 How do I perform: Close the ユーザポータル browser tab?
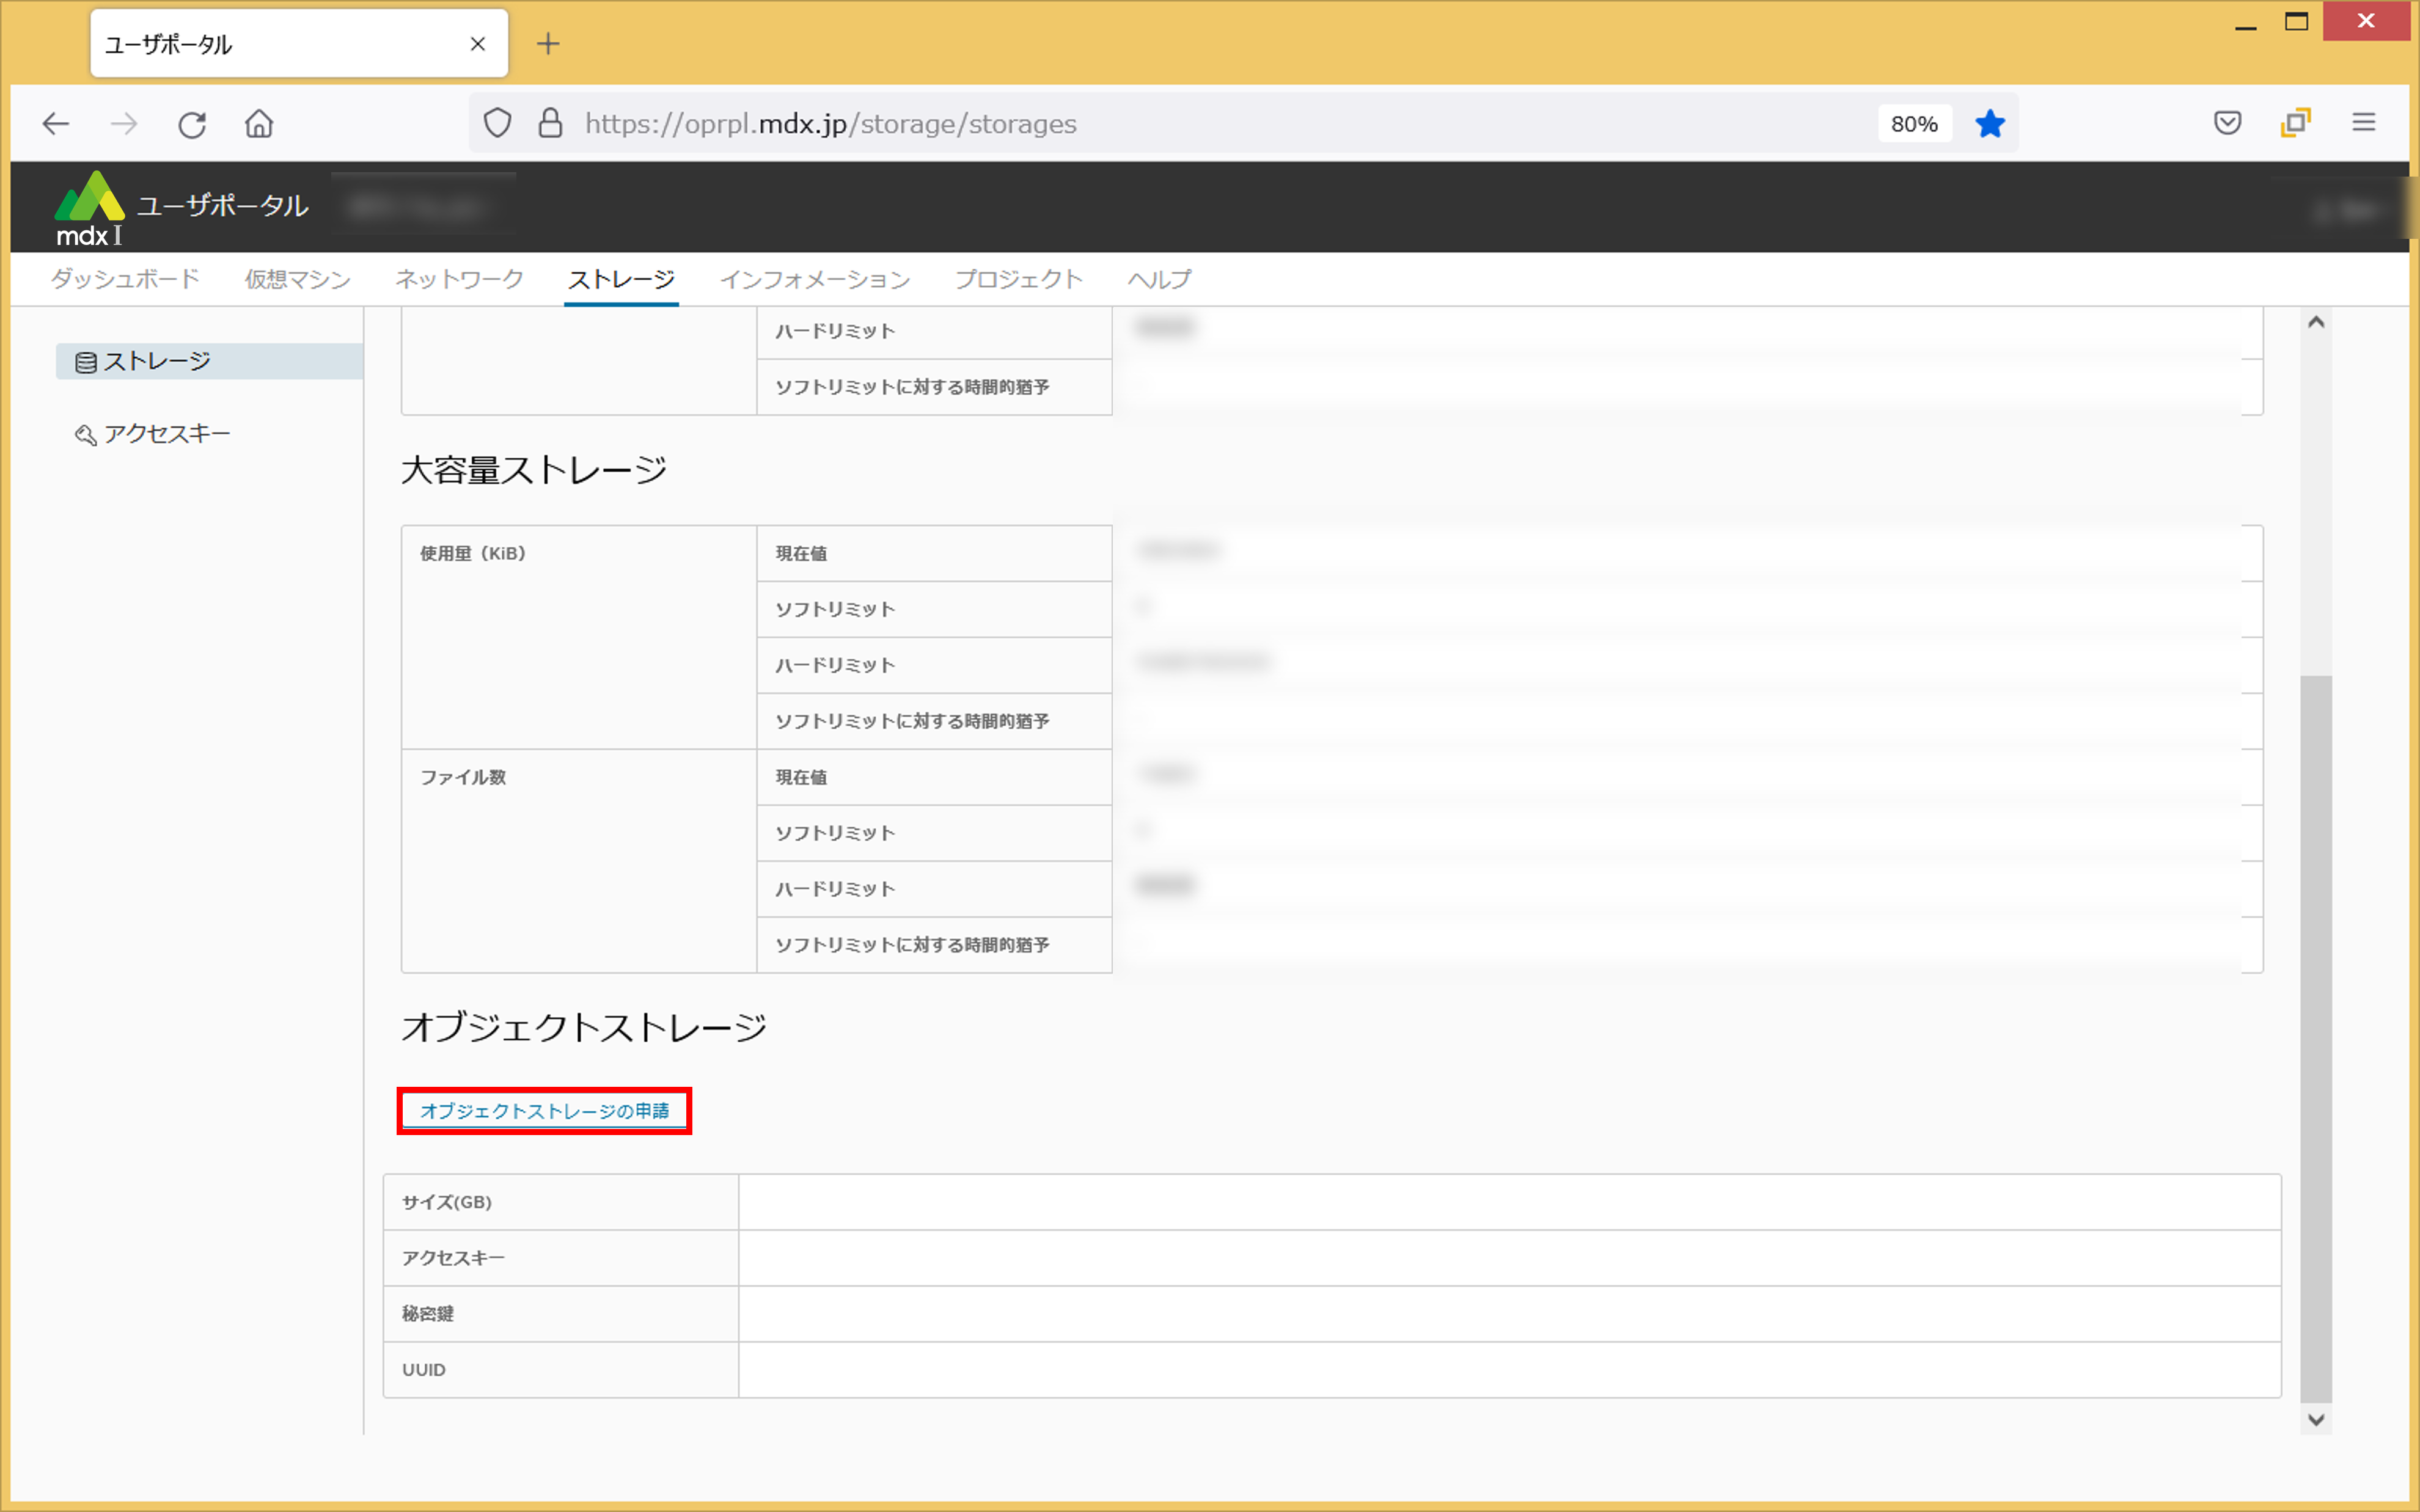coord(478,44)
